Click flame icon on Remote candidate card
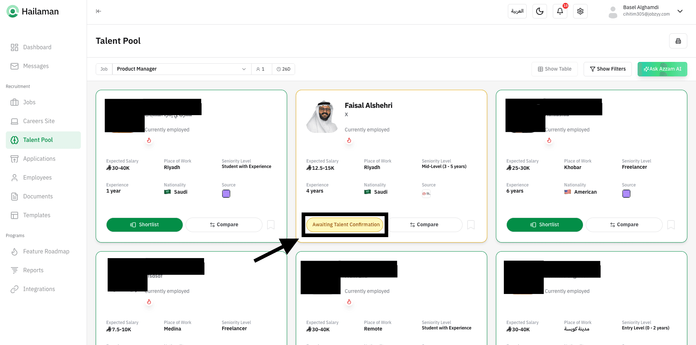The height and width of the screenshot is (345, 696). (x=349, y=302)
